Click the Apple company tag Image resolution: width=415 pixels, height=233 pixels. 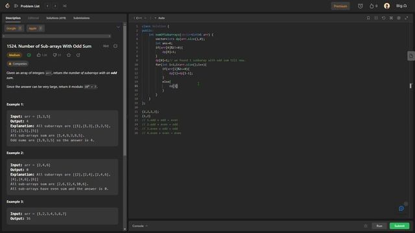pos(36,28)
